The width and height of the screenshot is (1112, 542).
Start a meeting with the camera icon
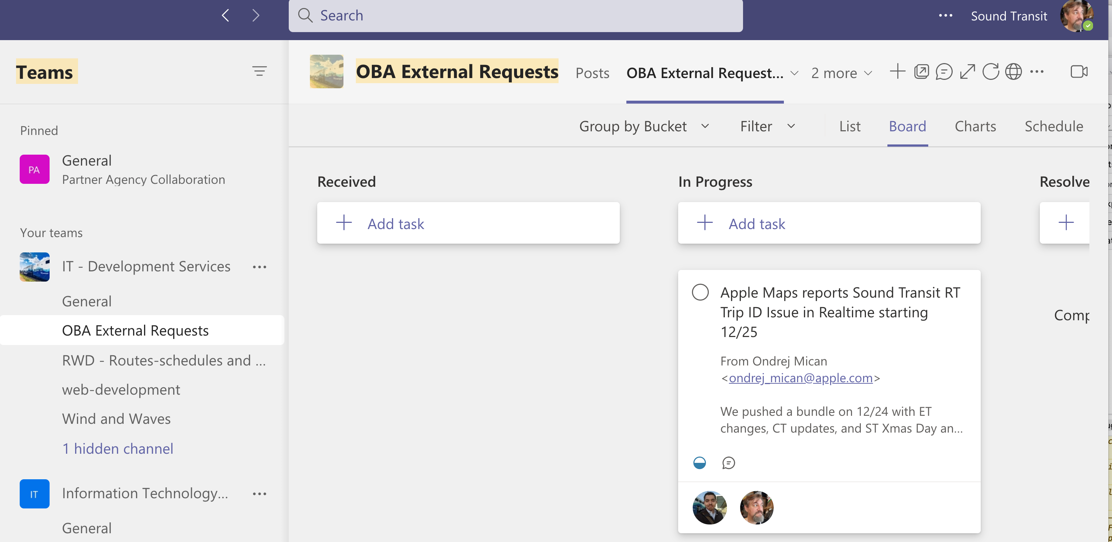pos(1079,72)
